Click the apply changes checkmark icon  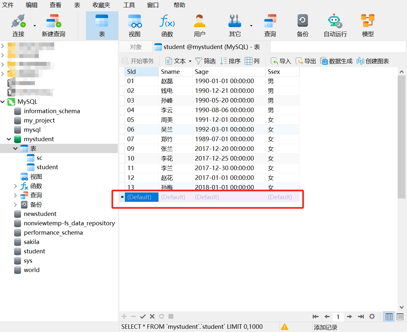(x=143, y=317)
